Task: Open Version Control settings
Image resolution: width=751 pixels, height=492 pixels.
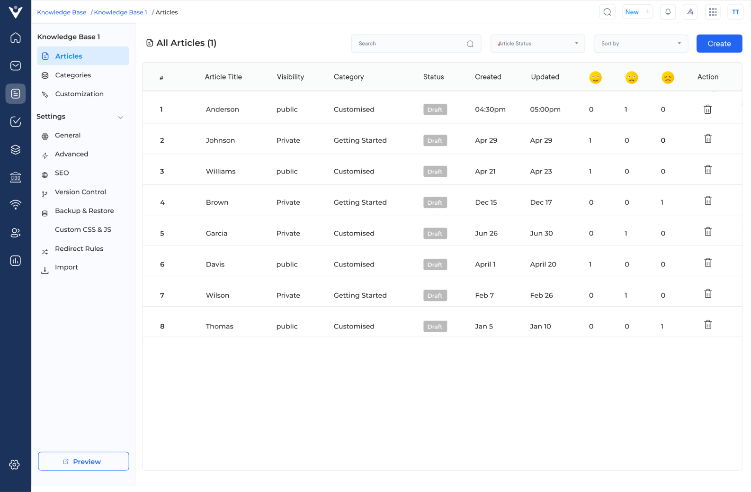Action: point(80,192)
